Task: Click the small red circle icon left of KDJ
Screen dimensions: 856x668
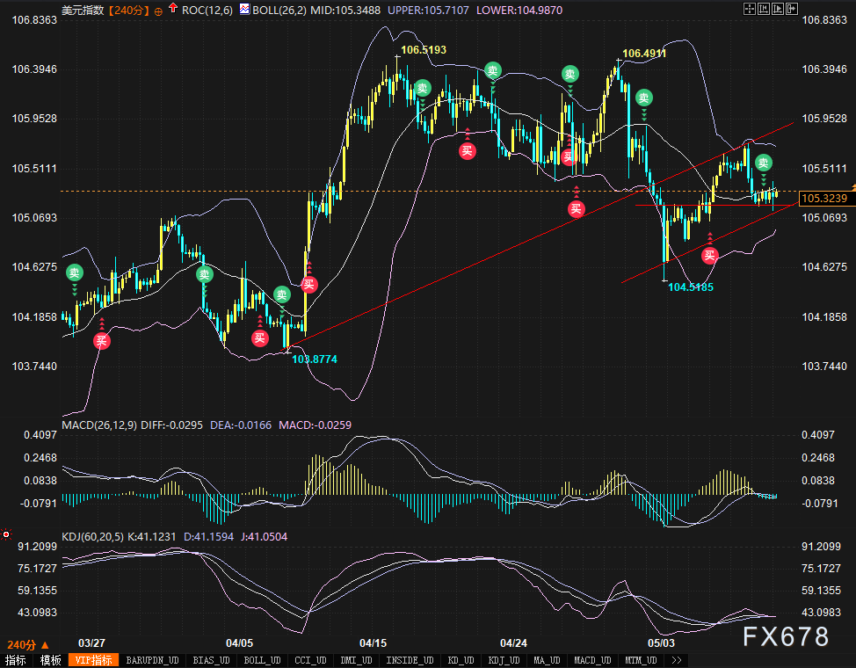Action: 7,534
